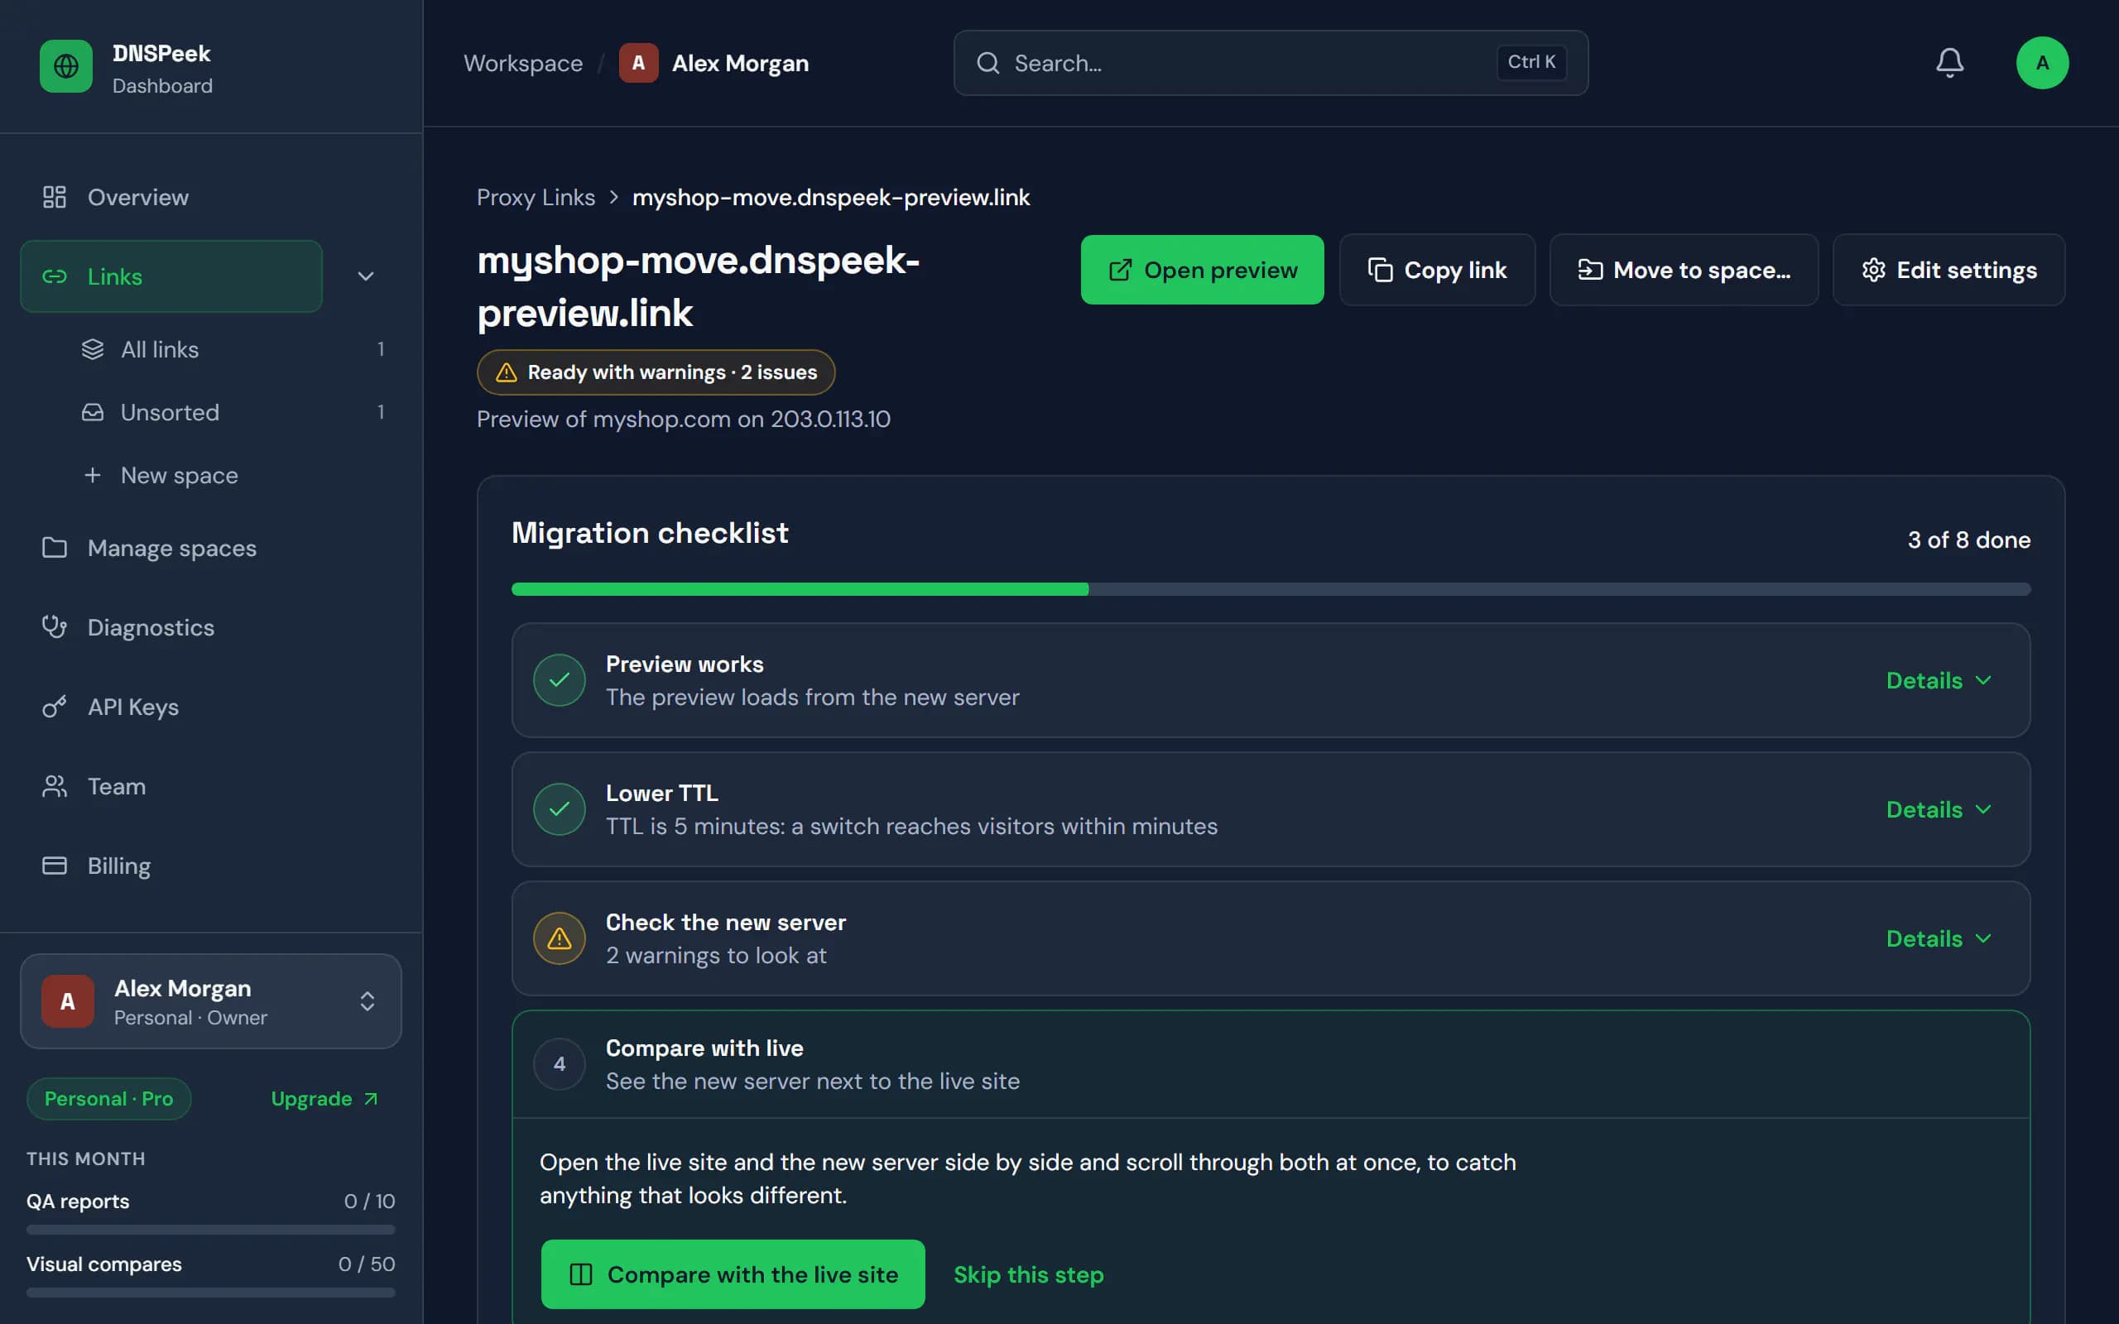
Task: Click Move to space… button
Action: tap(1684, 270)
